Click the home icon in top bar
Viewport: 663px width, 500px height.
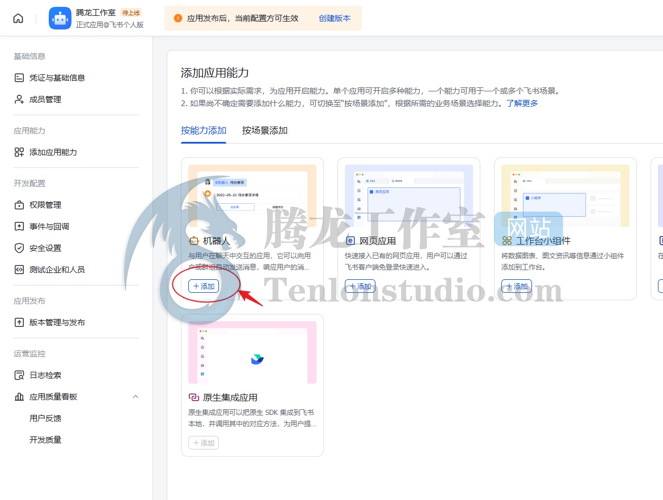[18, 18]
